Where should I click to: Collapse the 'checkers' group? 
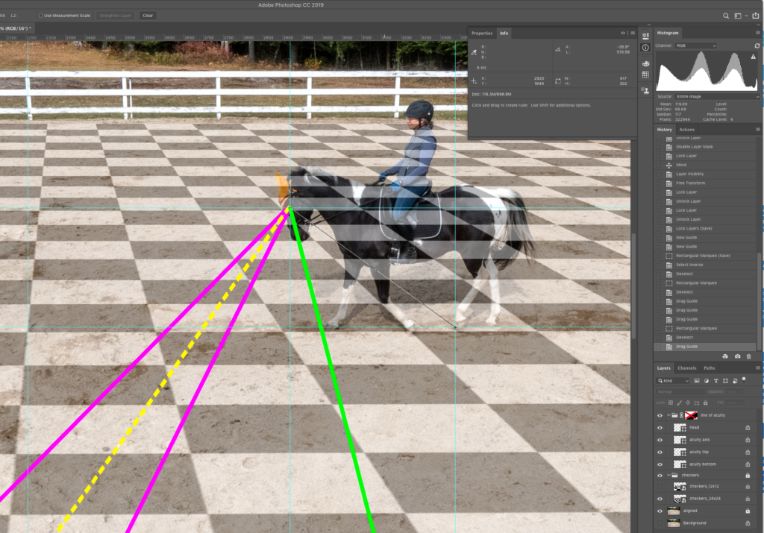pos(668,475)
